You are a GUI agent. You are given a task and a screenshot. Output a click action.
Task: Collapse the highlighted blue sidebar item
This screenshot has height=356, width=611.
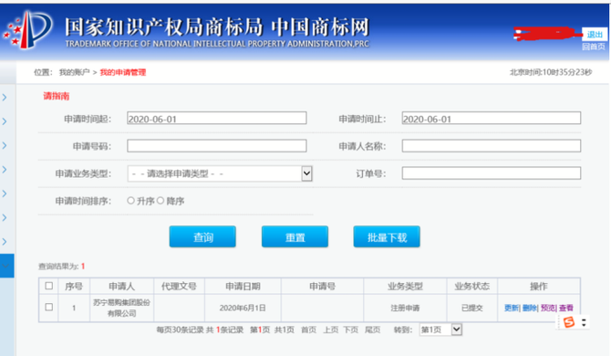[x=5, y=266]
